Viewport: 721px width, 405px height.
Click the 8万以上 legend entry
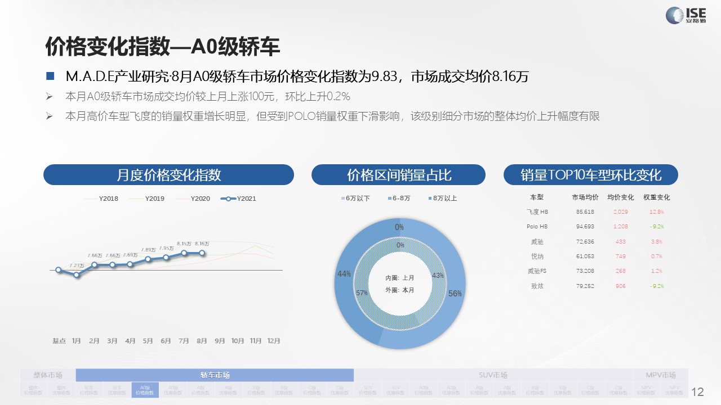coord(442,199)
